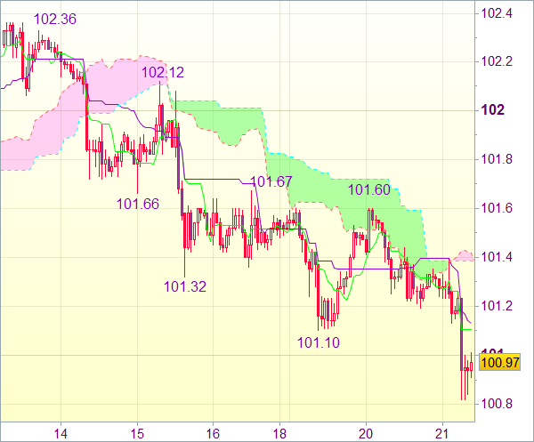Click the 102.36 high price label

[55, 19]
